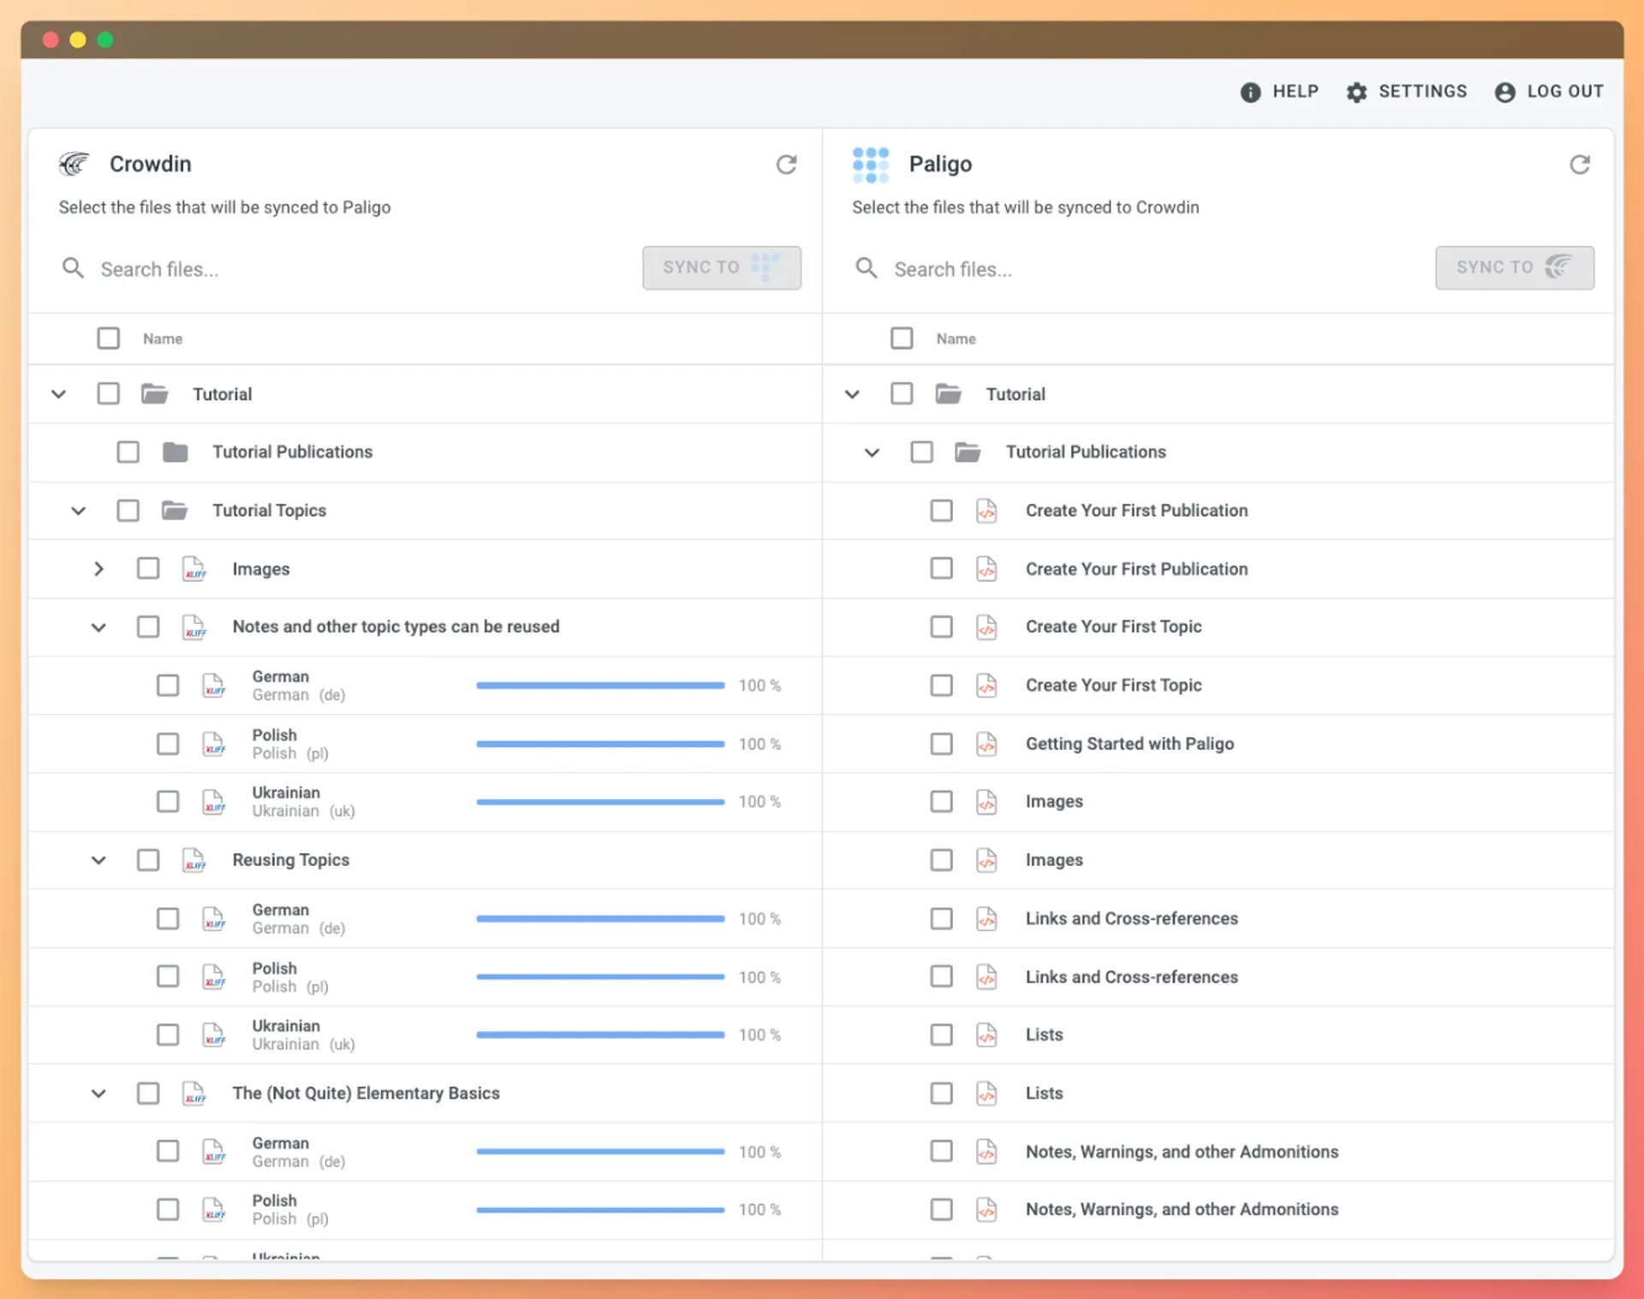The image size is (1644, 1299).
Task: Refresh the Crowdin file list
Action: coord(786,164)
